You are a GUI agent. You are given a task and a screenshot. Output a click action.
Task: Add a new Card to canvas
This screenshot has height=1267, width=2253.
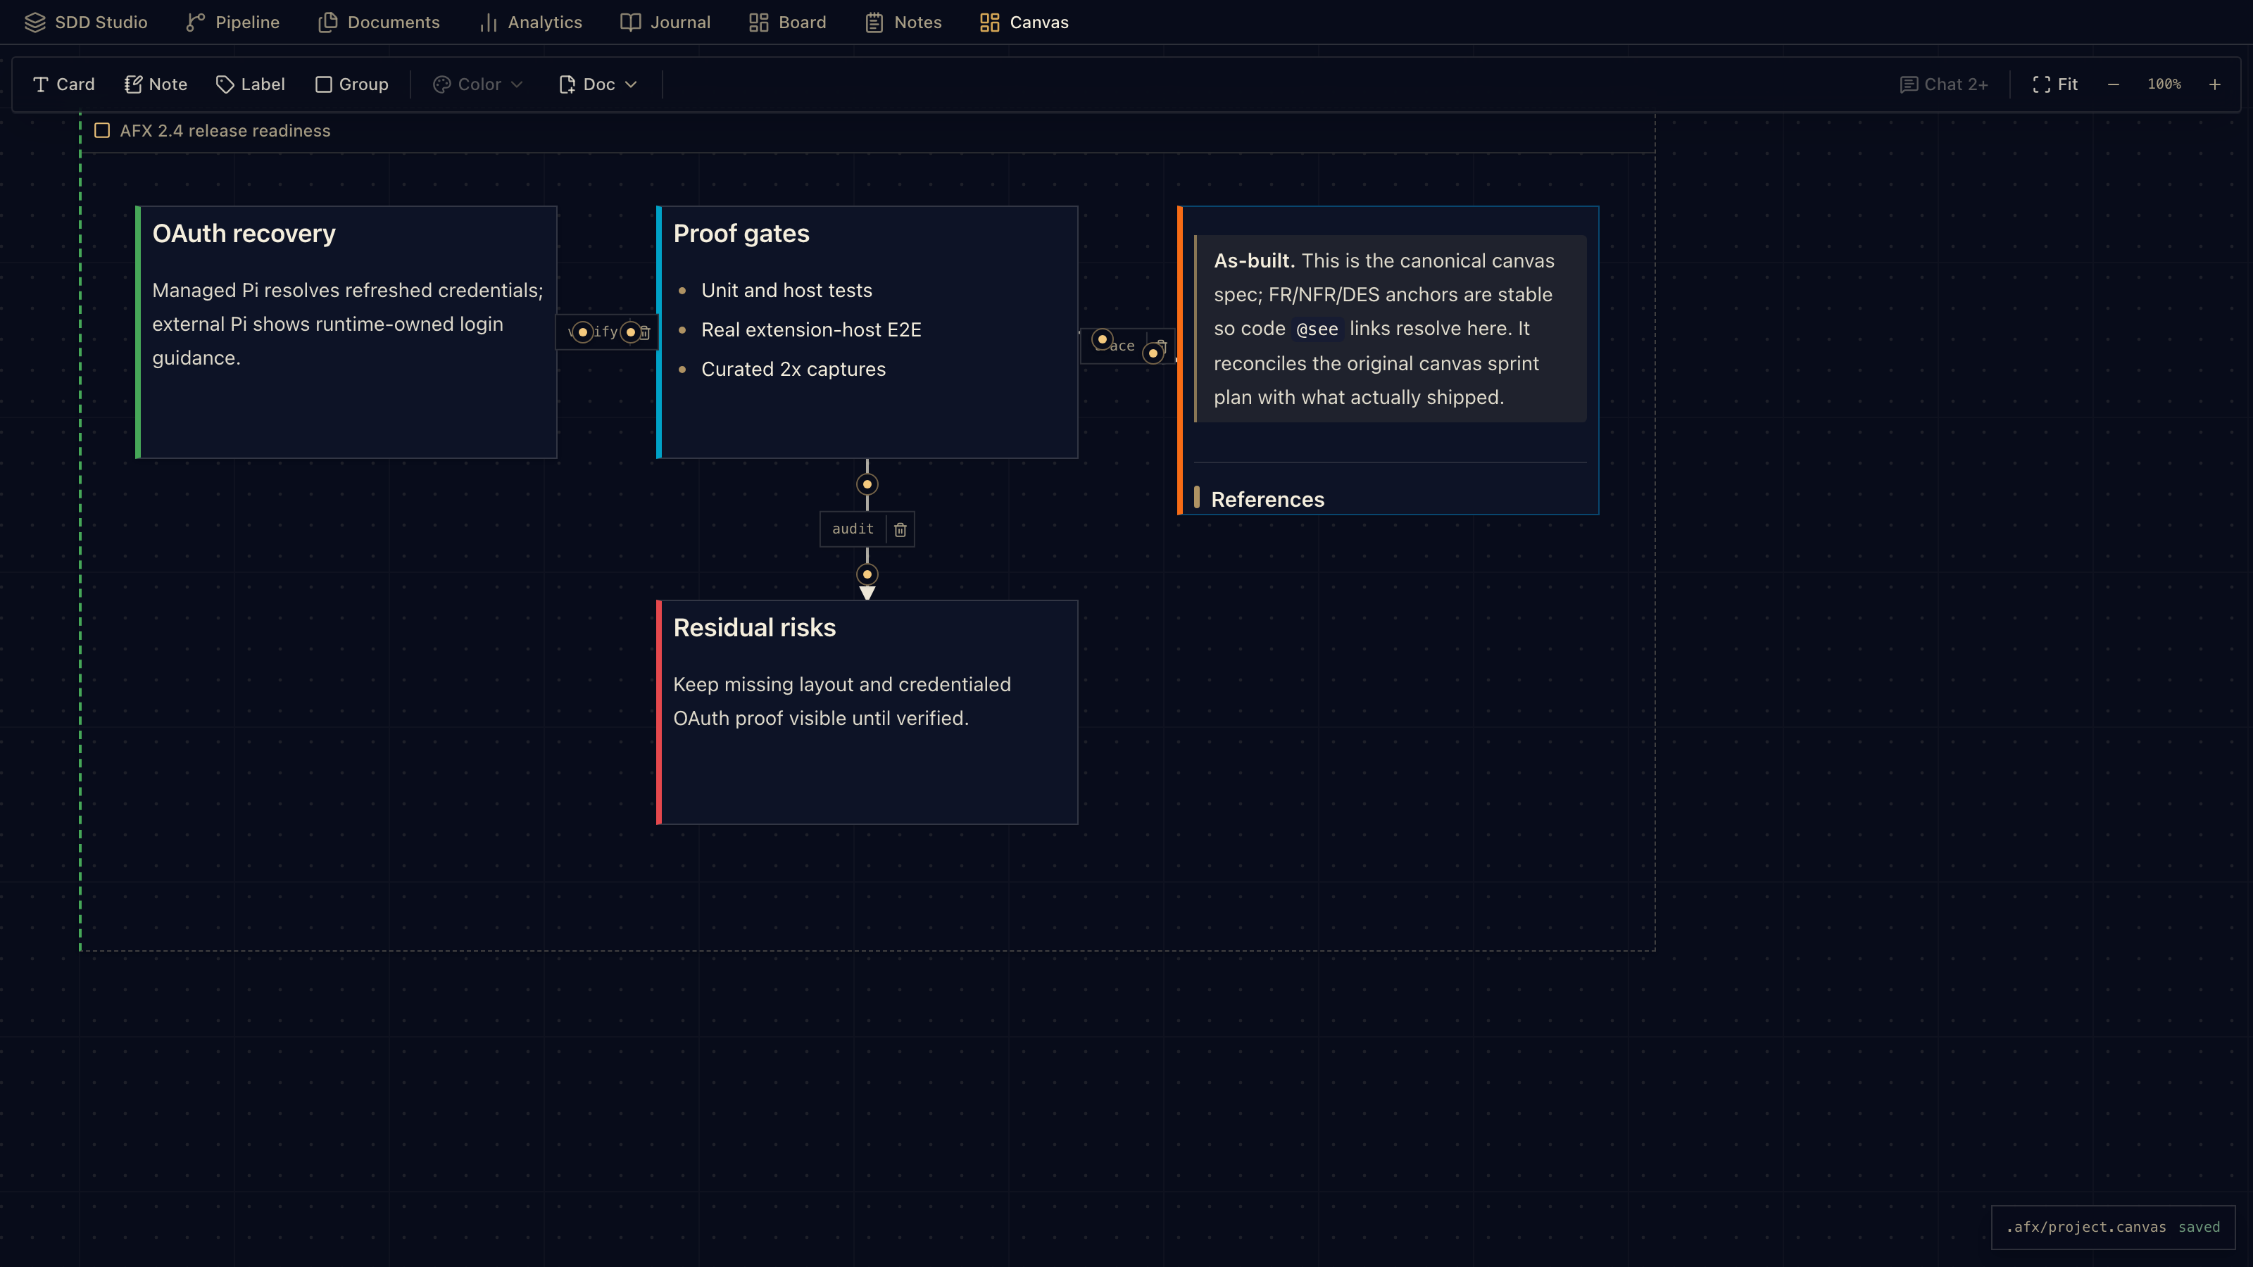coord(64,84)
